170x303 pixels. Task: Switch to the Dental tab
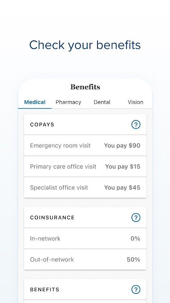102,102
